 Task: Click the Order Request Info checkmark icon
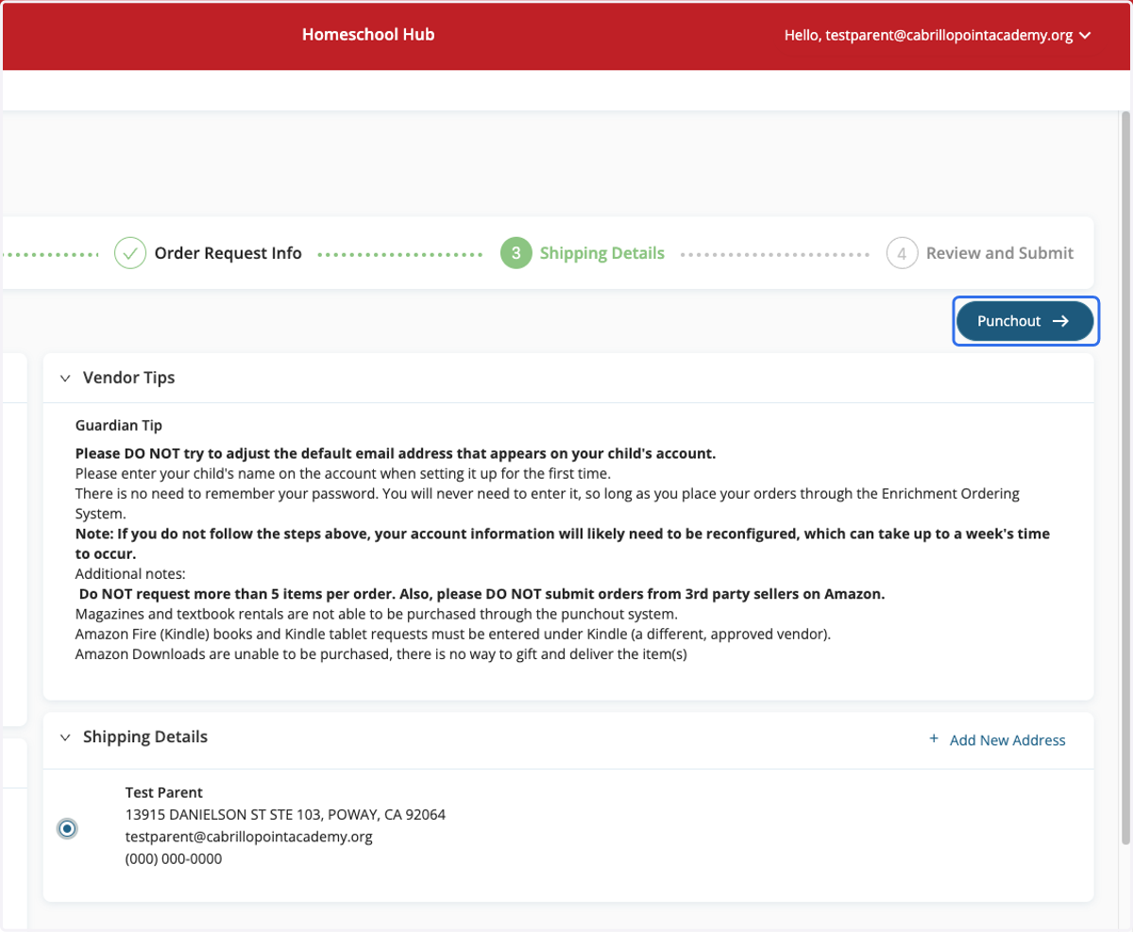pos(130,253)
